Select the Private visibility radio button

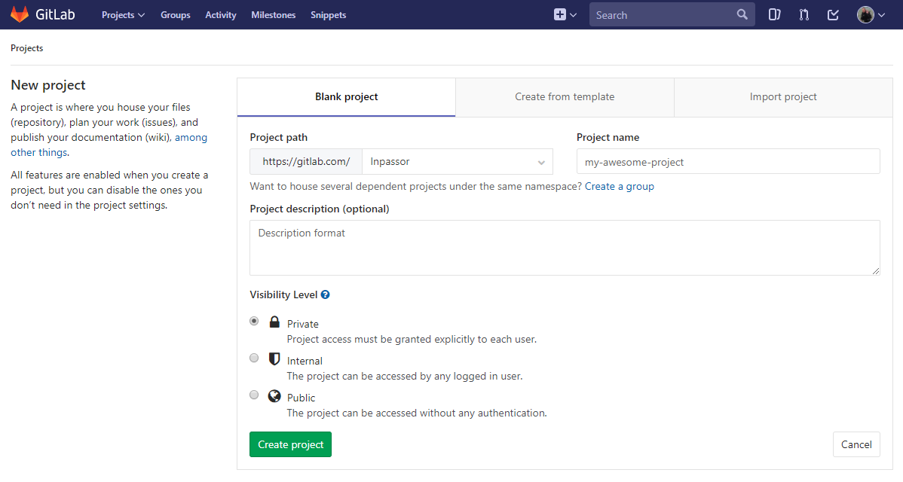(254, 321)
